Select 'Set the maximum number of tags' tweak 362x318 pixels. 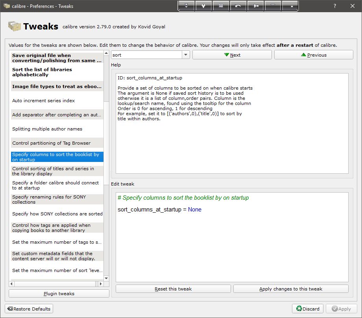(57, 242)
